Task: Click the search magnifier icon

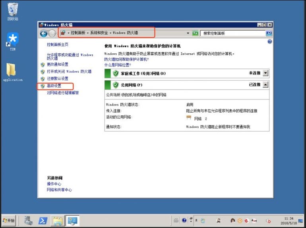Action: [269, 33]
